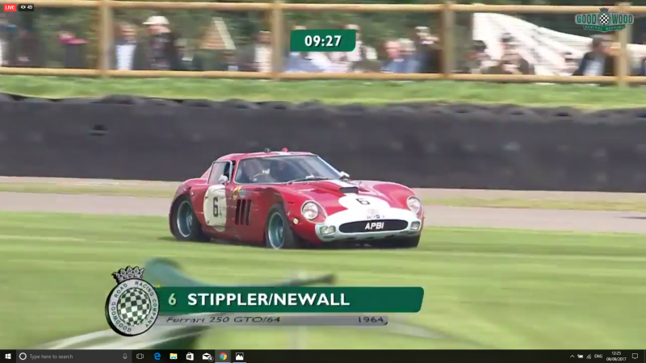This screenshot has height=363, width=646.
Task: Click the viewer count eye indicator
Action: coord(27,7)
